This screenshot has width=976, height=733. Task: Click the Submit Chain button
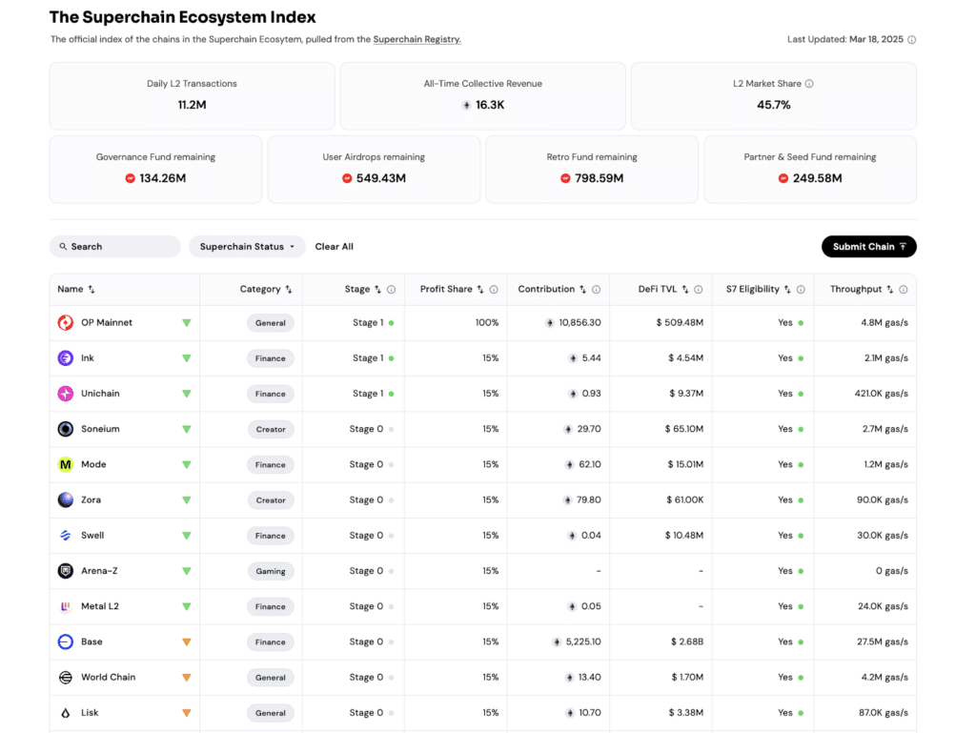(x=869, y=247)
